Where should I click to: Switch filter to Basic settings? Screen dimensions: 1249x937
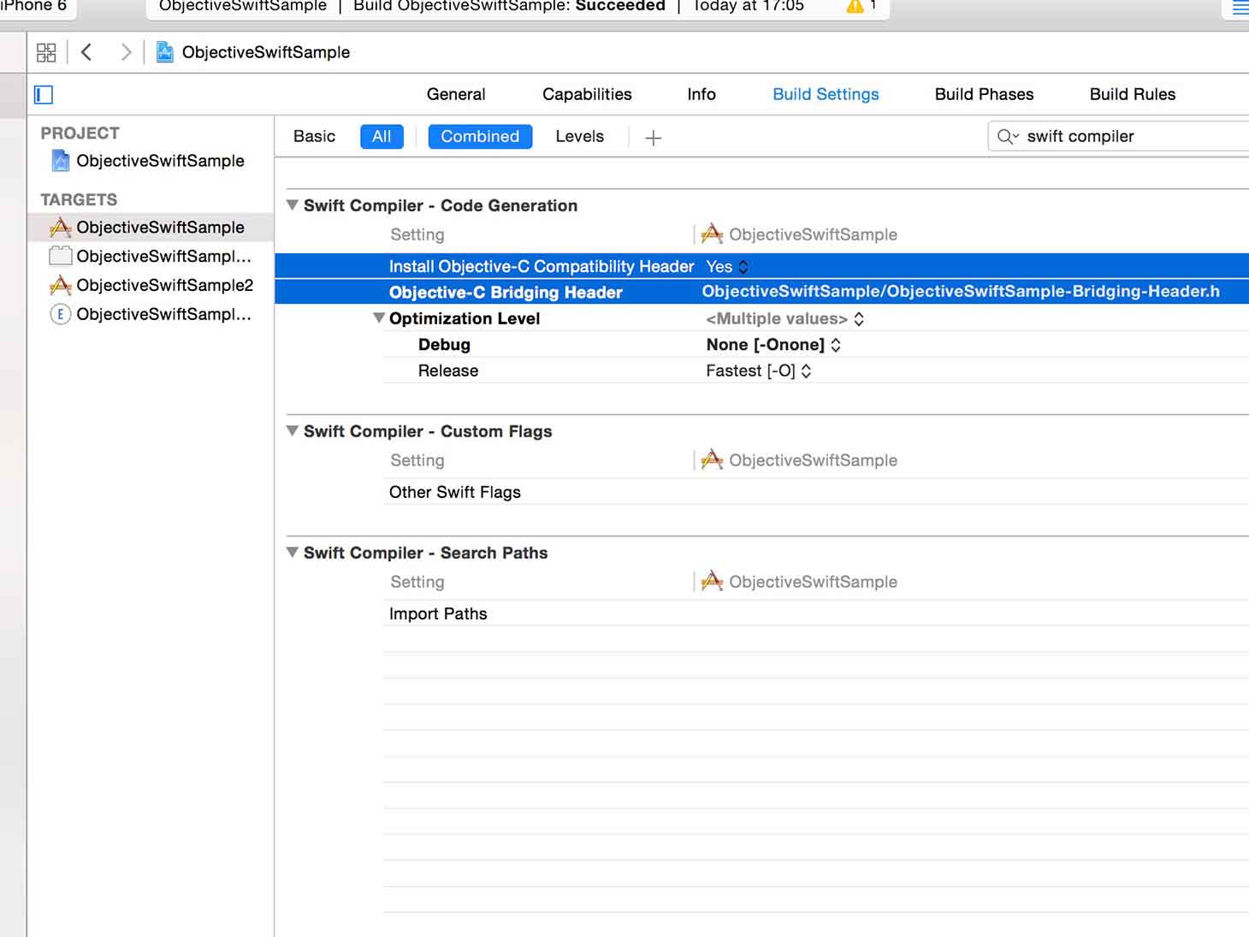tap(314, 137)
